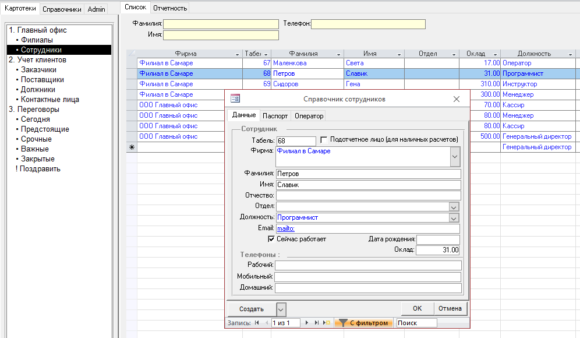Image resolution: width=580 pixels, height=338 pixels.
Task: Jump to last record in navigator
Action: 317,323
